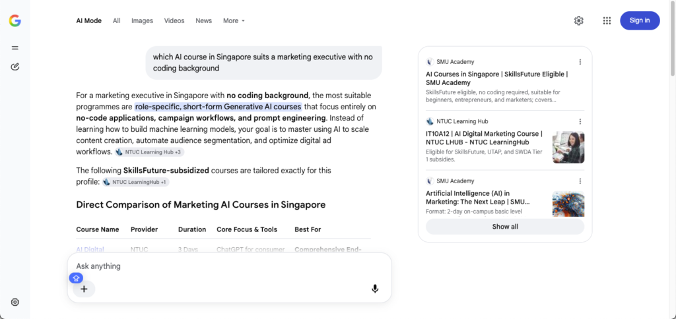
Task: Click the user query bubble text
Action: pyautogui.click(x=263, y=63)
